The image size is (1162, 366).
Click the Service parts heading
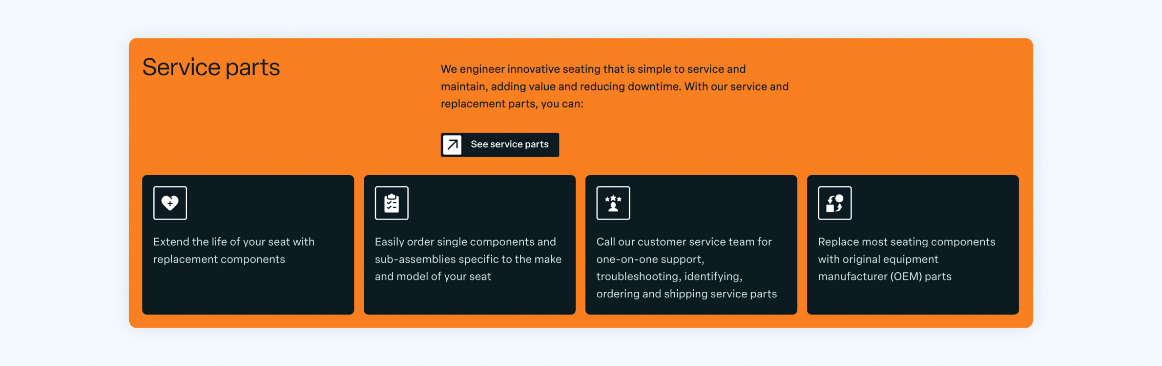(x=211, y=68)
